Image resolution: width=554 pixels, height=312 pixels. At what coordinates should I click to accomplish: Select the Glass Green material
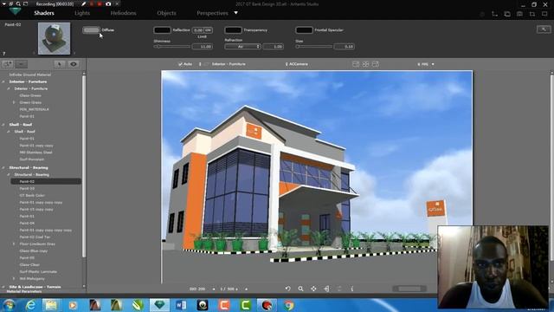point(30,95)
